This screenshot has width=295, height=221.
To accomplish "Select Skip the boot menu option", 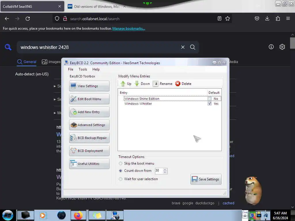I will pos(121,163).
